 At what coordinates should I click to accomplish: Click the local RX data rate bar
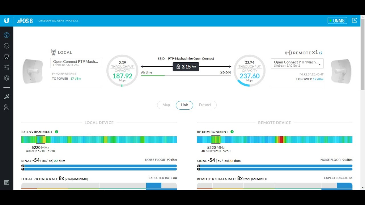coord(99,186)
